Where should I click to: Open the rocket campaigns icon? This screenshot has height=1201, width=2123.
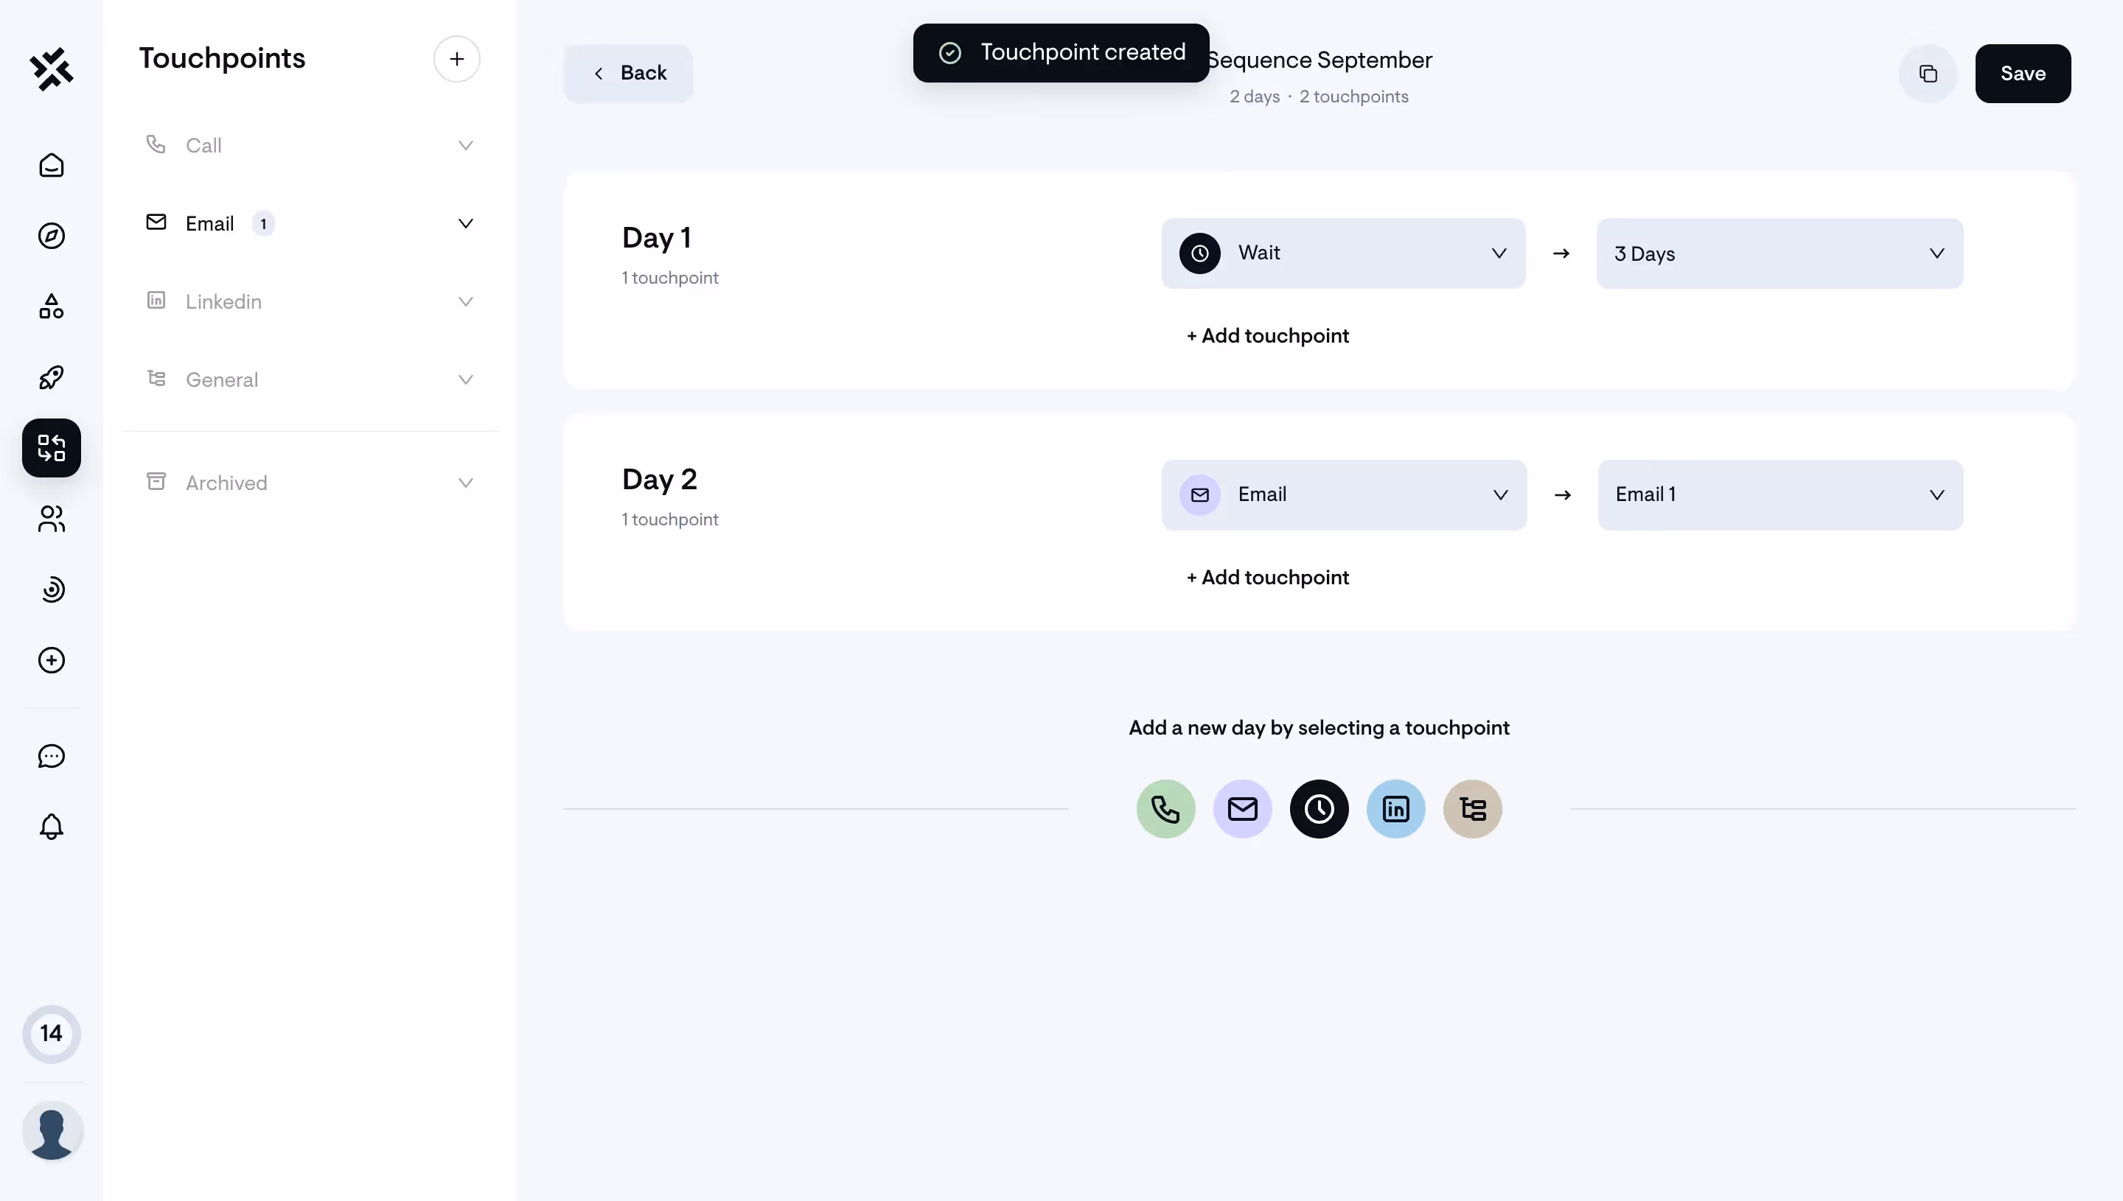[x=51, y=377]
